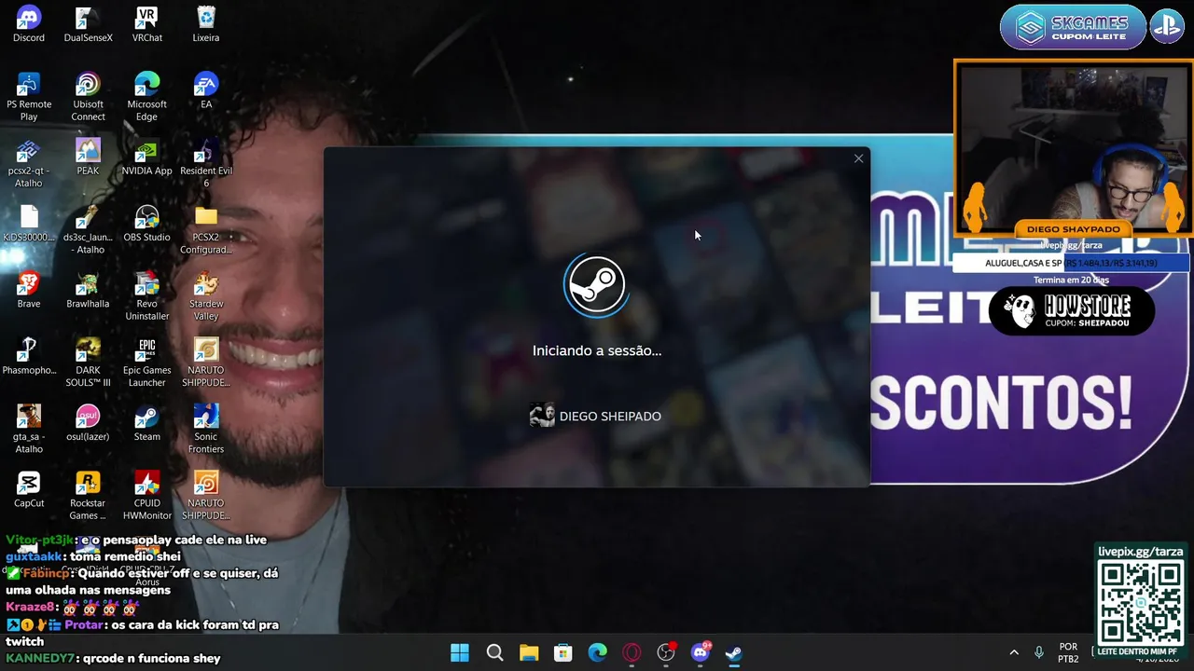
Task: Click the livepix.gg/tarza QR code
Action: [1140, 604]
